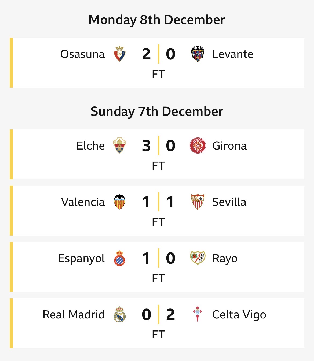Image resolution: width=314 pixels, height=361 pixels.
Task: Open the Celta Vigo team name
Action: 239,315
